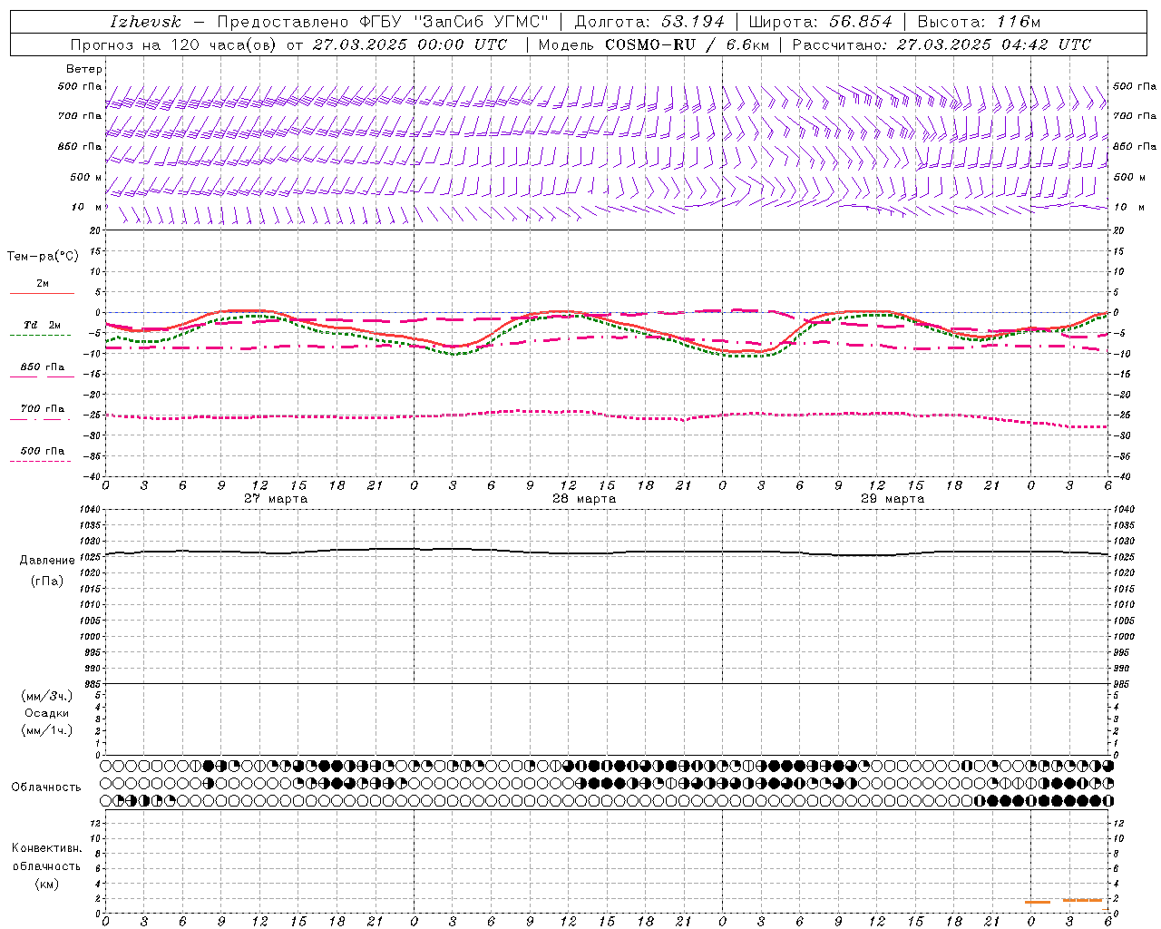Click the "(км)" unit under convective cloudiness
This screenshot has height=929, width=1161.
tap(46, 884)
